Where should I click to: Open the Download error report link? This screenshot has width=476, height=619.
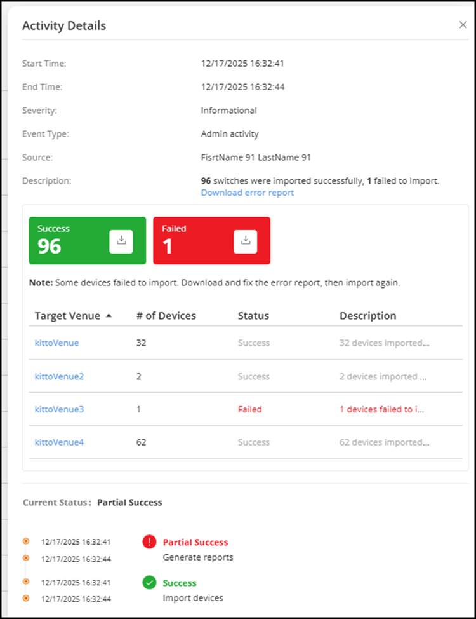pos(248,193)
